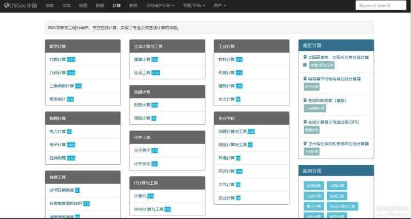Open 计算机 category
The width and height of the screenshot is (411, 219).
click(x=140, y=196)
